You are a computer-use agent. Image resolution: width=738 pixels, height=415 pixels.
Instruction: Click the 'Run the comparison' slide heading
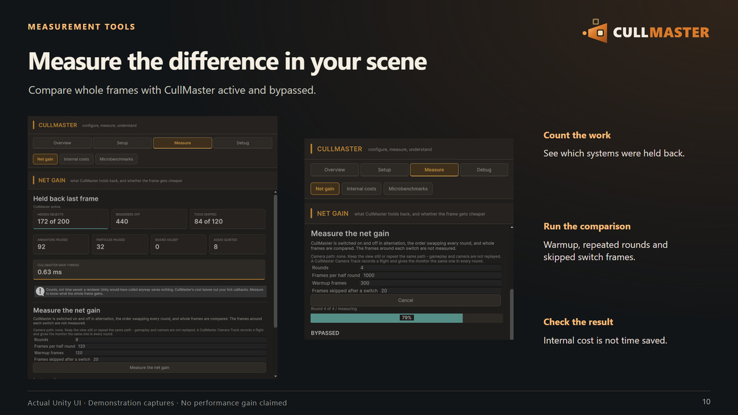click(x=587, y=226)
